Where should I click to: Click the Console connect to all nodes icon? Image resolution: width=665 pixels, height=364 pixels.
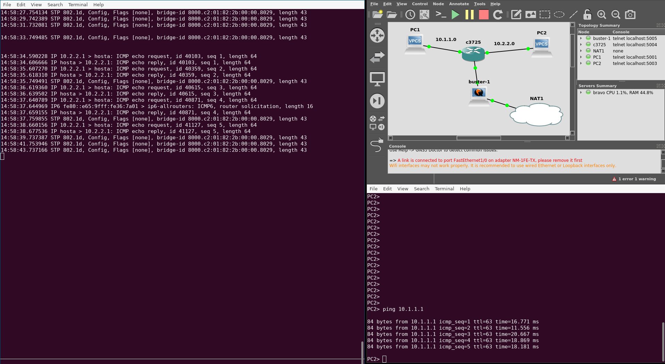(x=441, y=15)
